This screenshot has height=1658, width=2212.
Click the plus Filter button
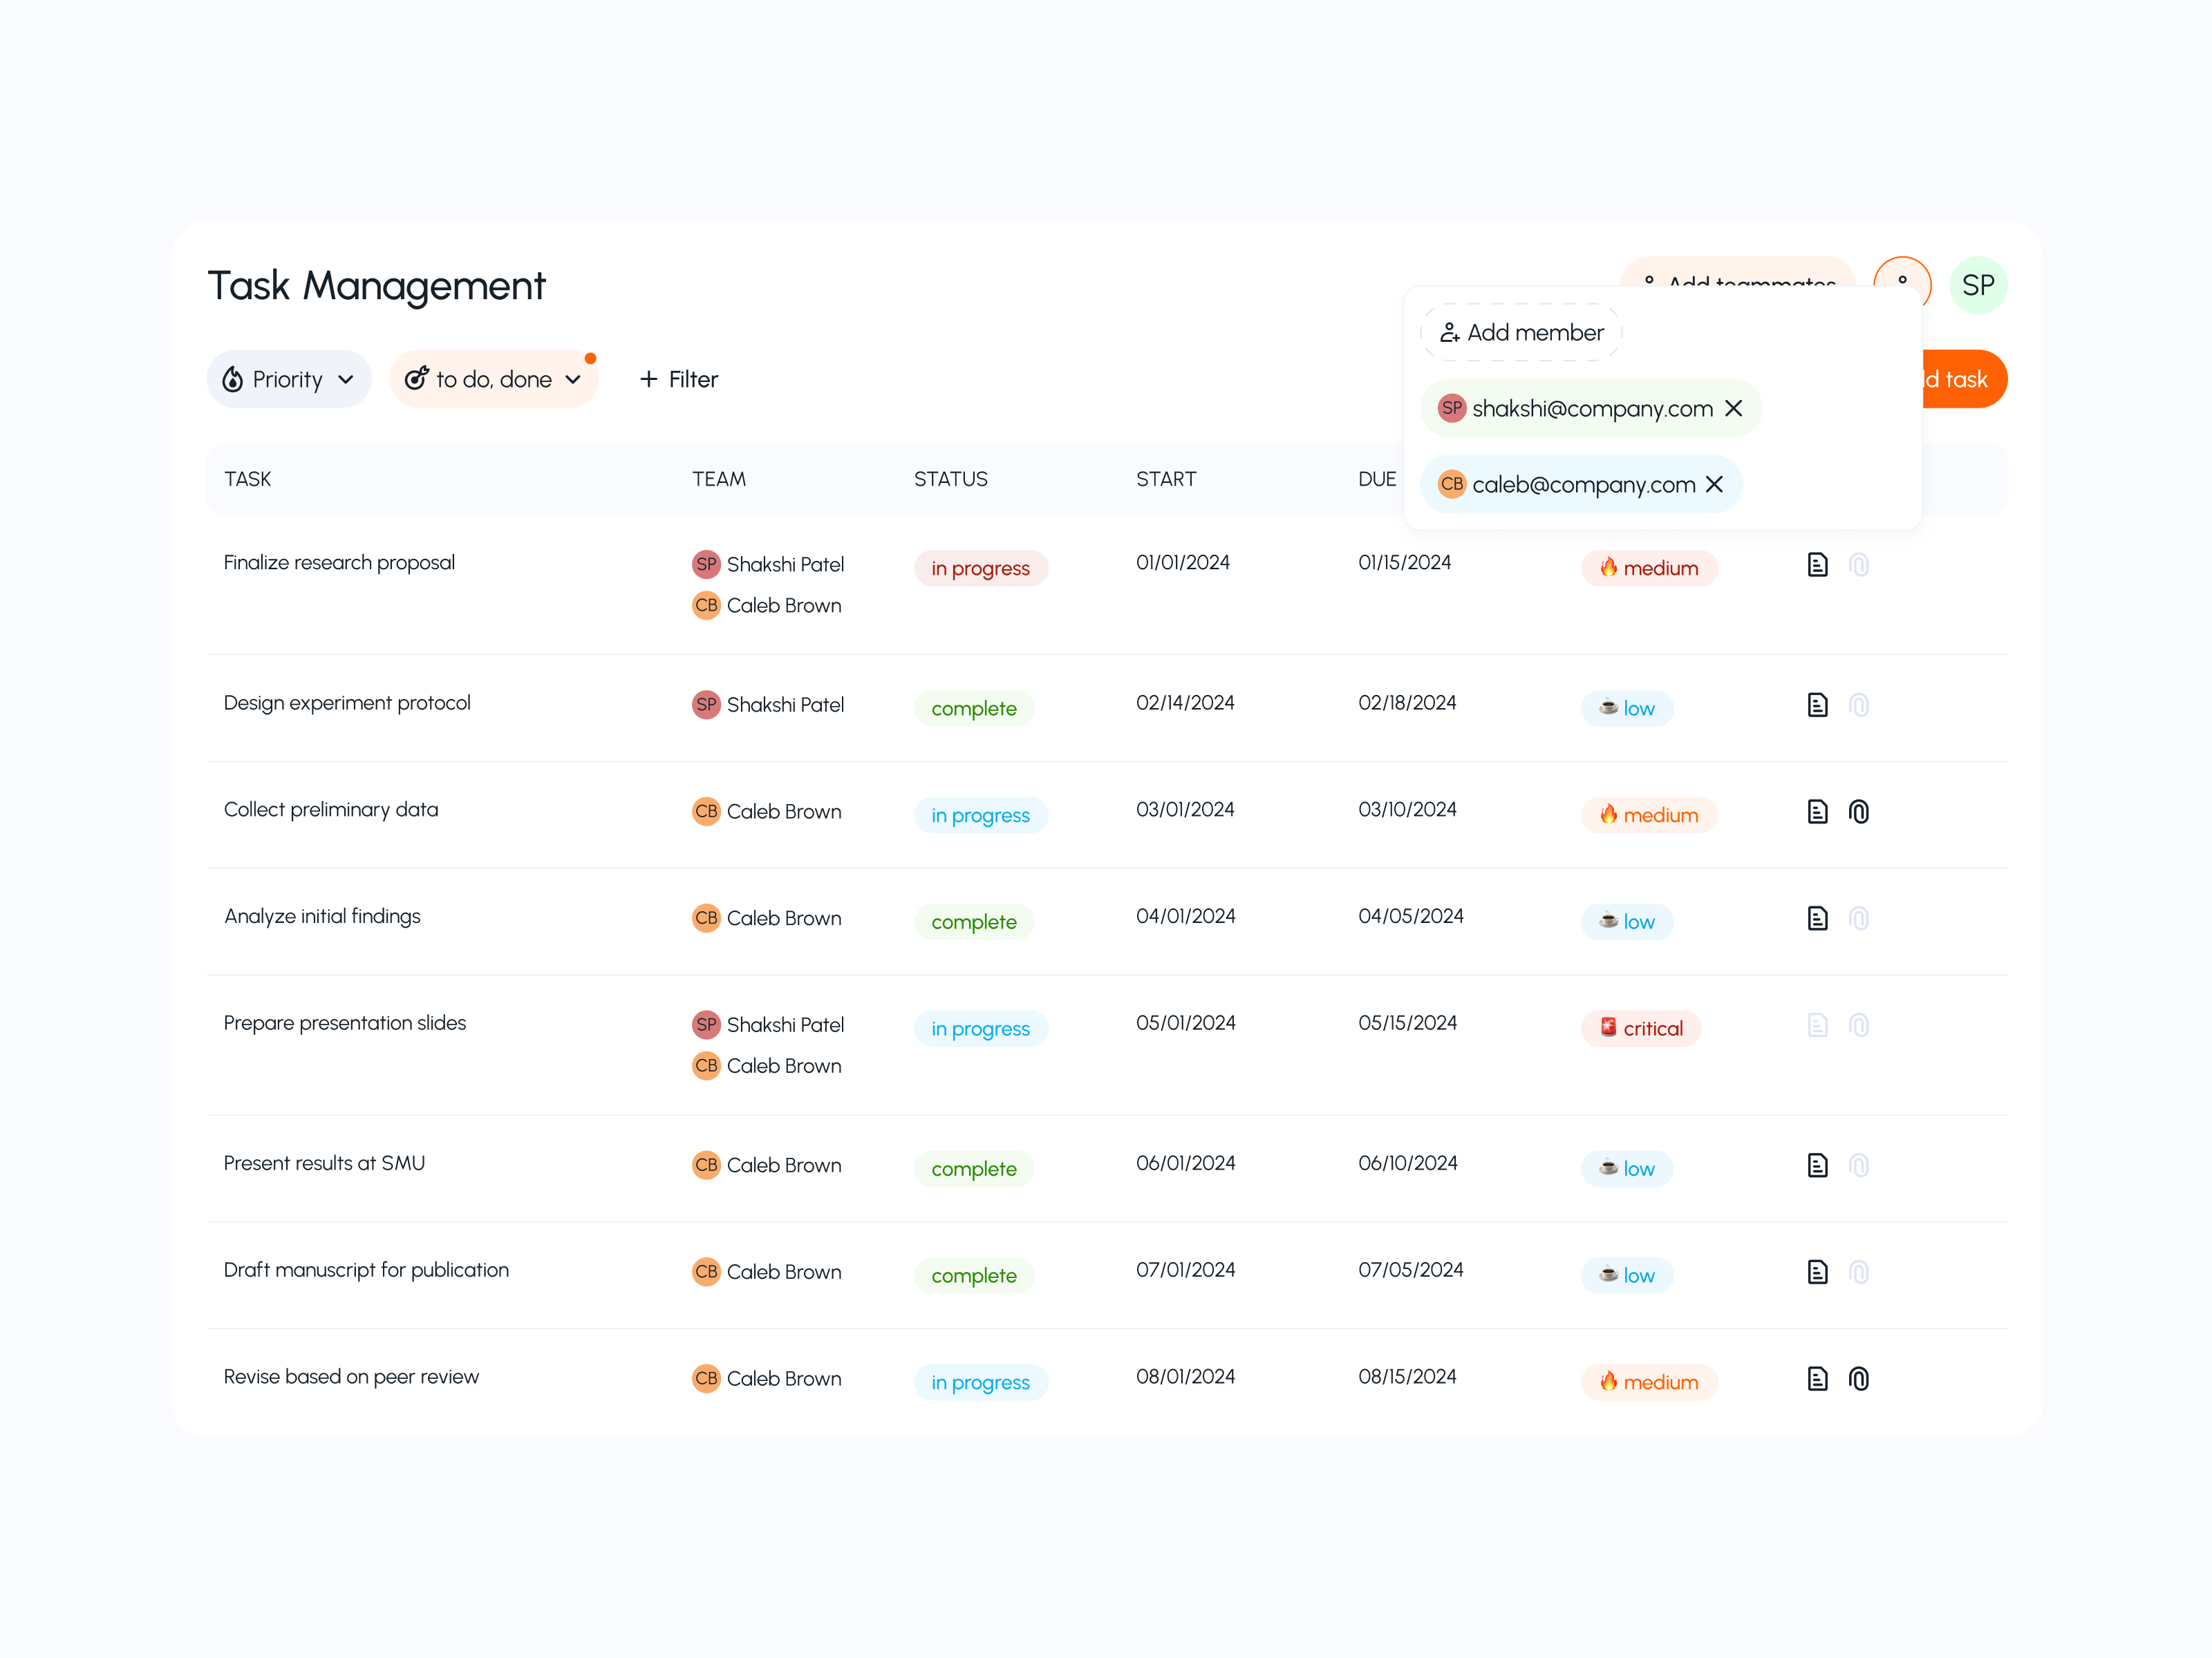point(678,379)
